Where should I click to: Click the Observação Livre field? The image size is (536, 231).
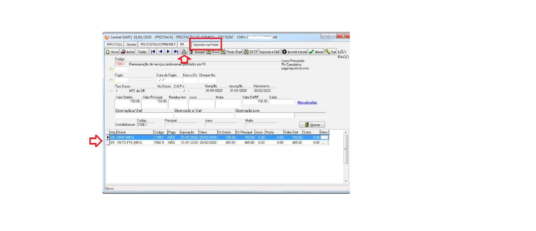pos(265,115)
